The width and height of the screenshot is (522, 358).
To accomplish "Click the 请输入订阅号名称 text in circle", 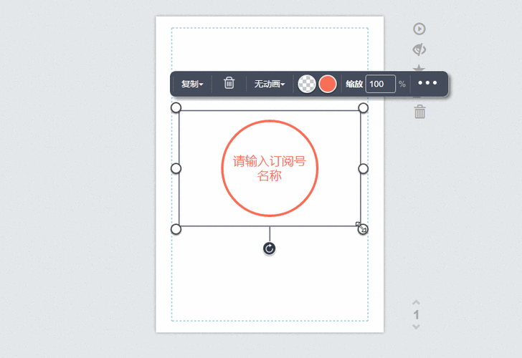I will (270, 168).
